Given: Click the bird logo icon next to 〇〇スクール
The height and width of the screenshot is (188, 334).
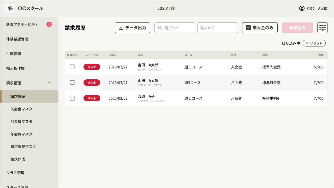Looking at the screenshot, I should coord(9,8).
